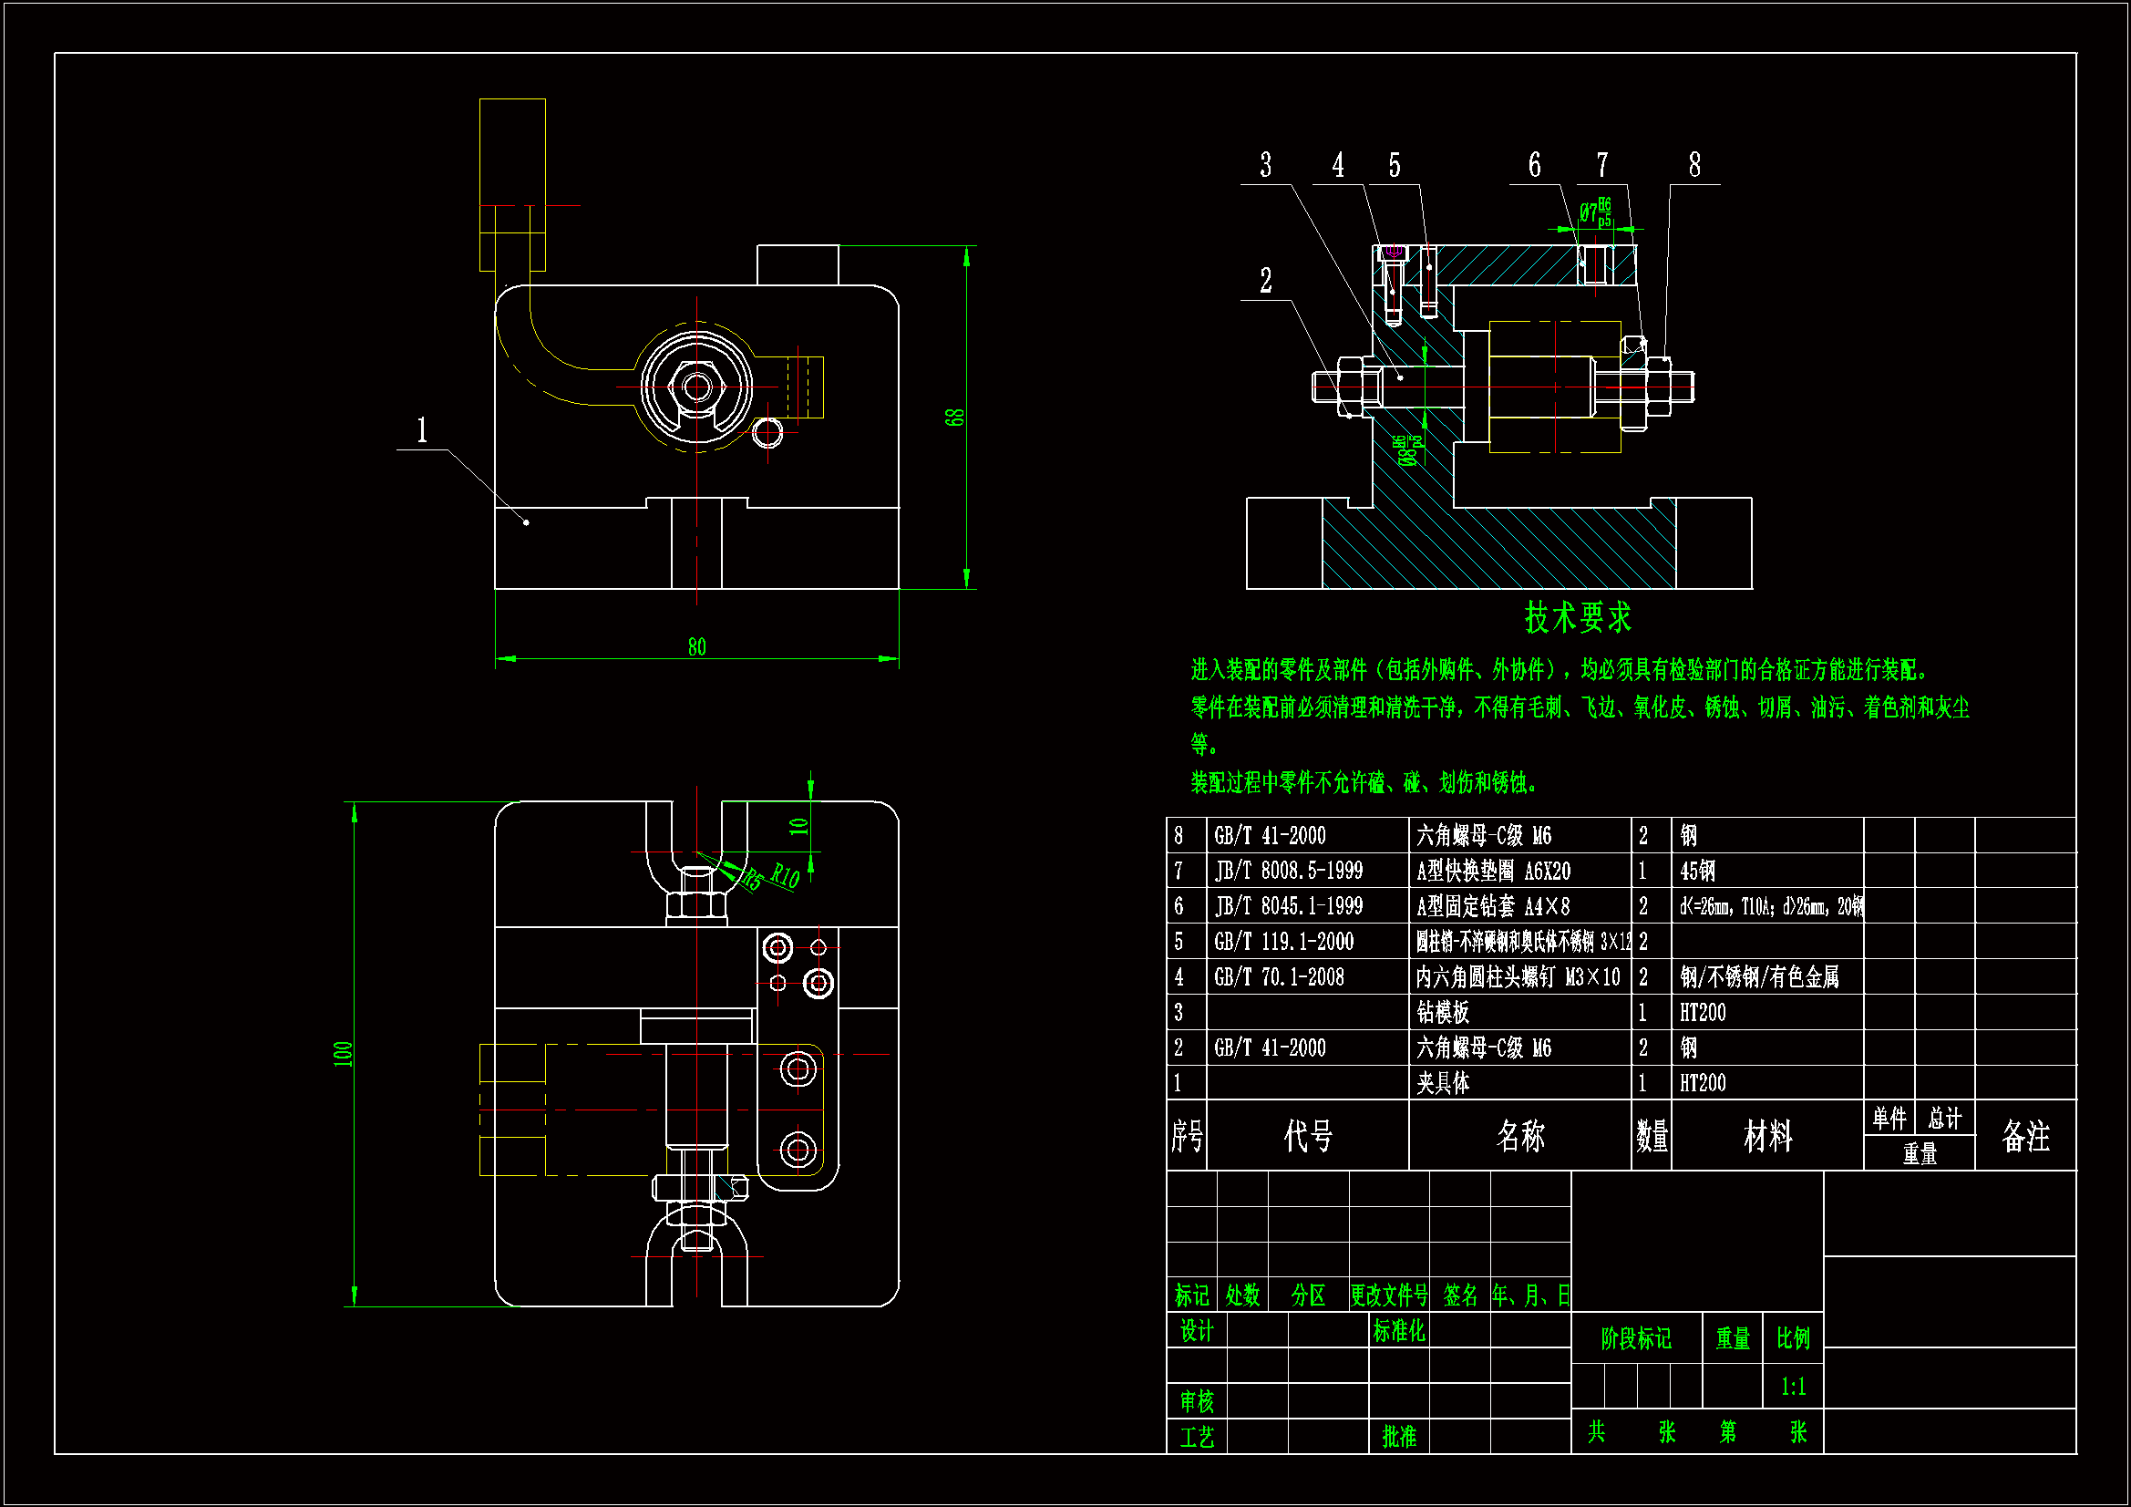Click the GB/T 70.1-2008 code cell
The image size is (2131, 1507).
[1278, 976]
